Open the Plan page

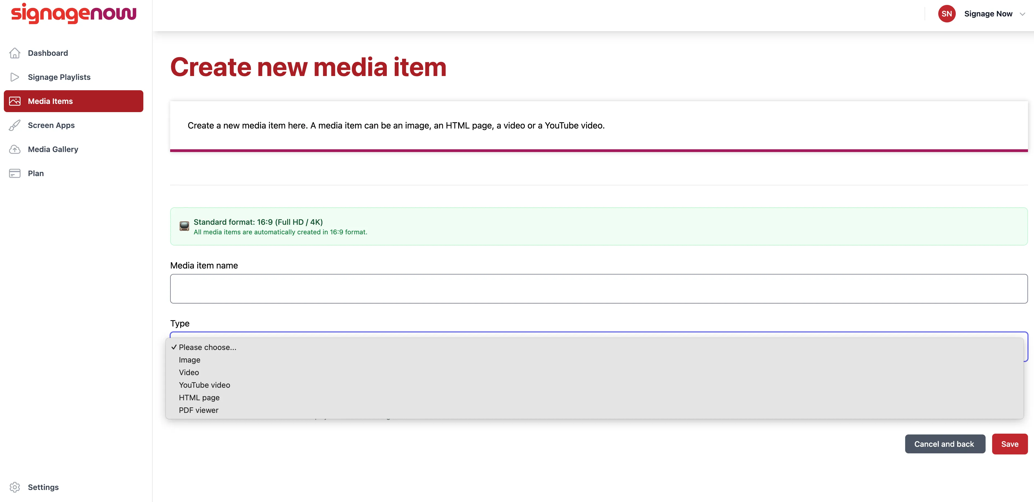click(74, 173)
